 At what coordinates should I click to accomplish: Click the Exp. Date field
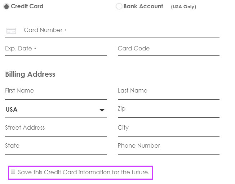[56, 49]
